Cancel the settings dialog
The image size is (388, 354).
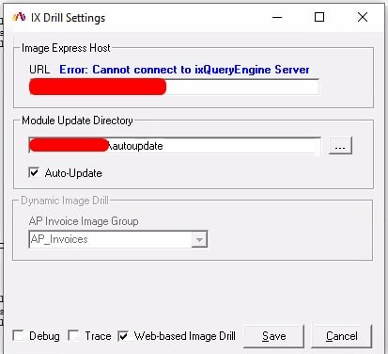click(x=342, y=336)
